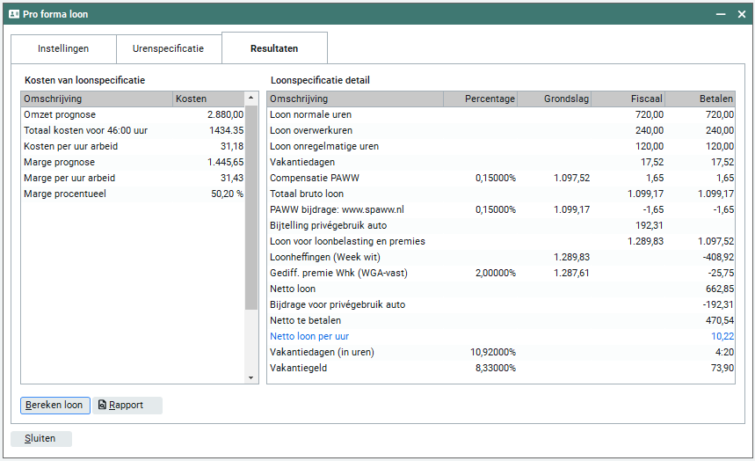Select the Omzet prognose row
This screenshot has width=755, height=461.
pyautogui.click(x=132, y=115)
